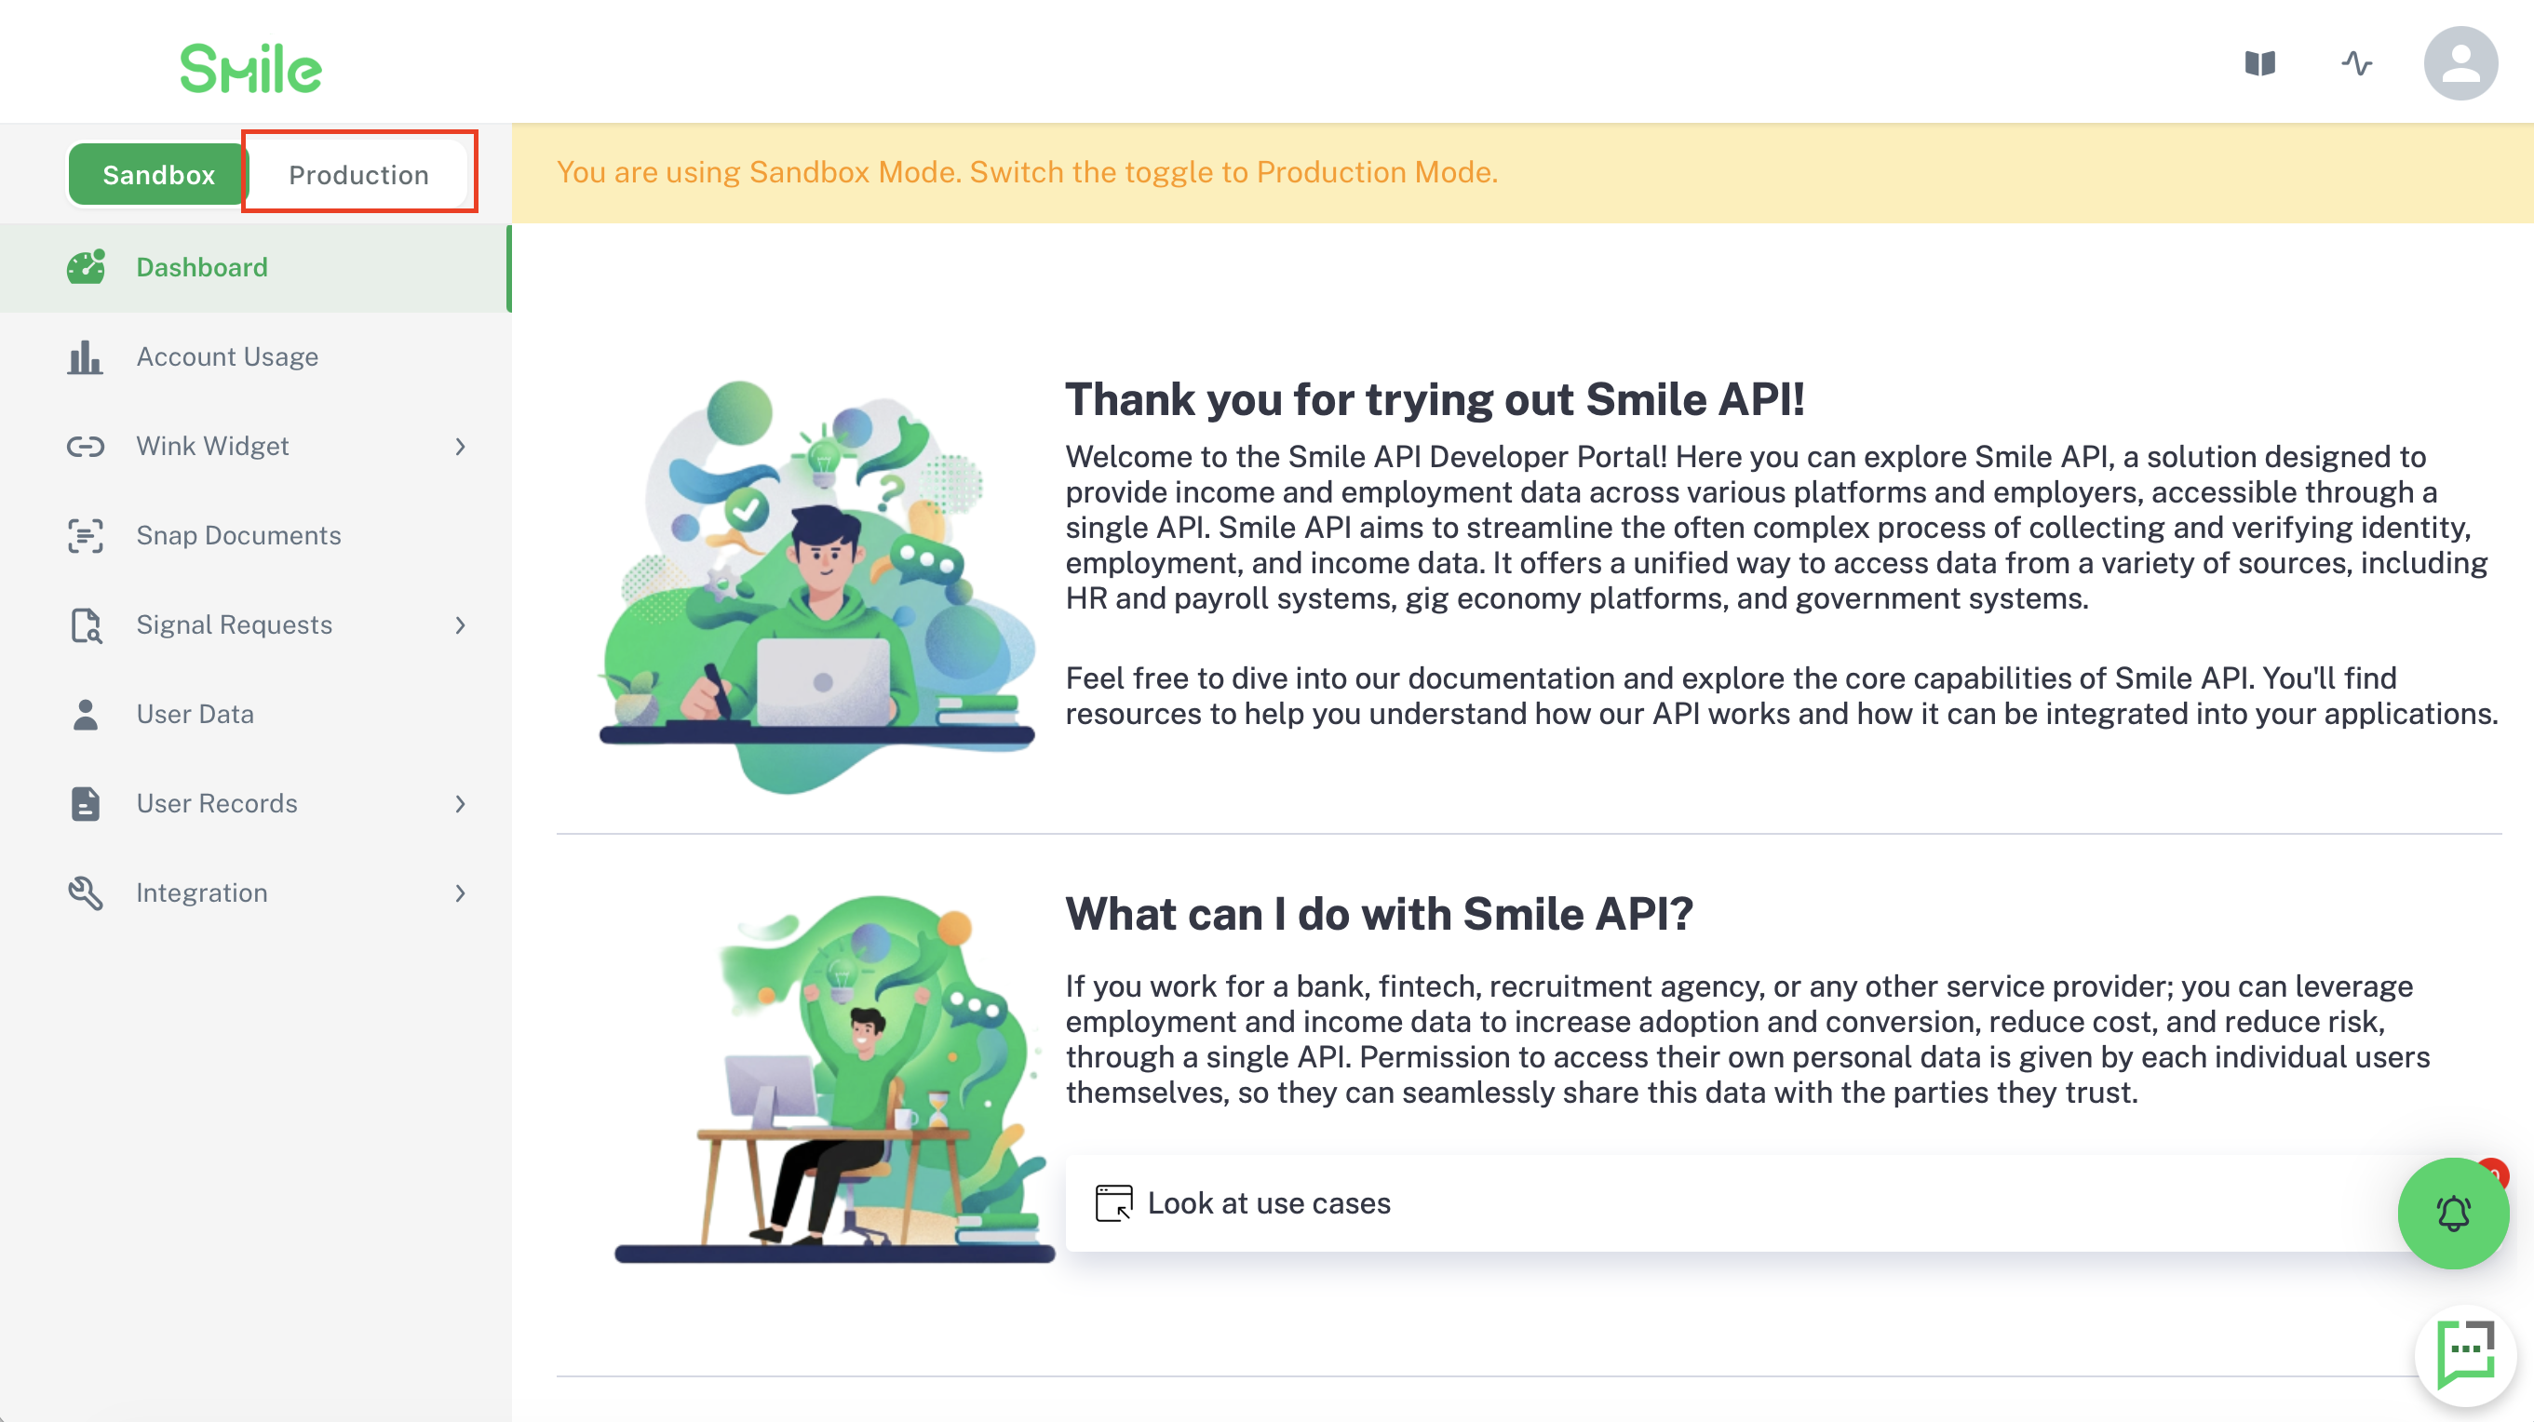Open the Signal Requests menu item
The height and width of the screenshot is (1422, 2534).
(254, 625)
